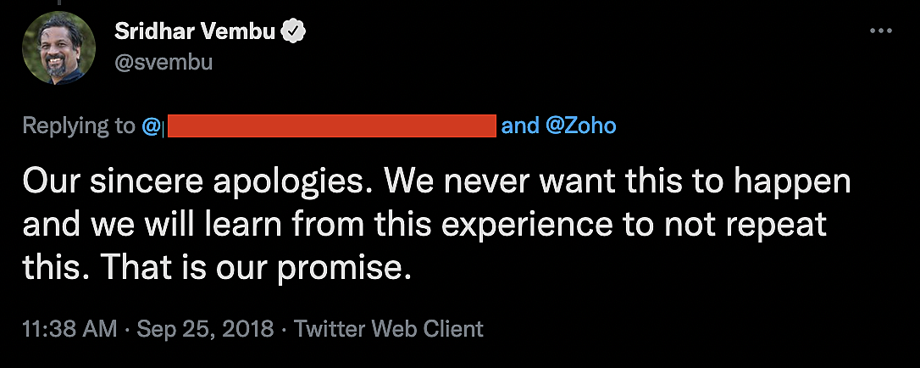Click the verified badge beside Sridhar Vembu
The width and height of the screenshot is (920, 368).
pyautogui.click(x=295, y=32)
